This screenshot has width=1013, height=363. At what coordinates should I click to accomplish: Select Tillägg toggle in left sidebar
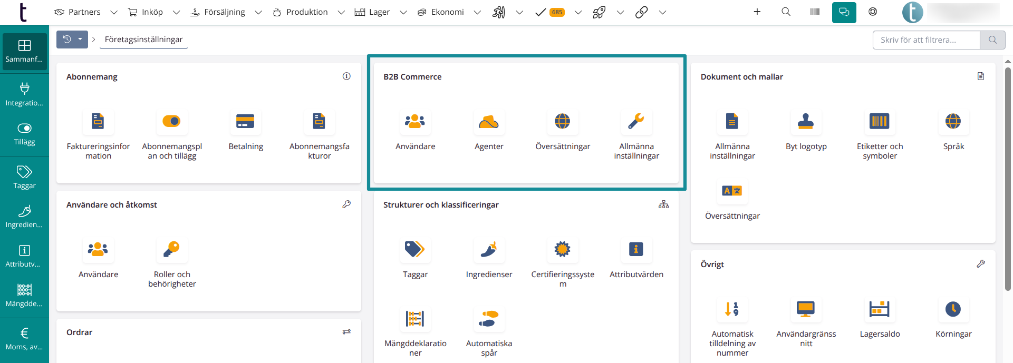pos(24,134)
